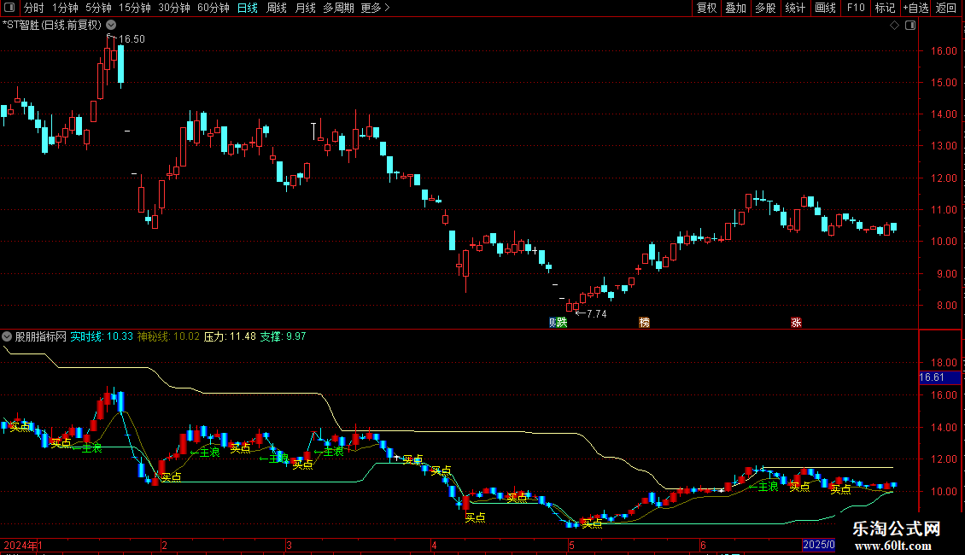The width and height of the screenshot is (965, 555).
Task: Click the green 跌 event marker
Action: tap(562, 323)
